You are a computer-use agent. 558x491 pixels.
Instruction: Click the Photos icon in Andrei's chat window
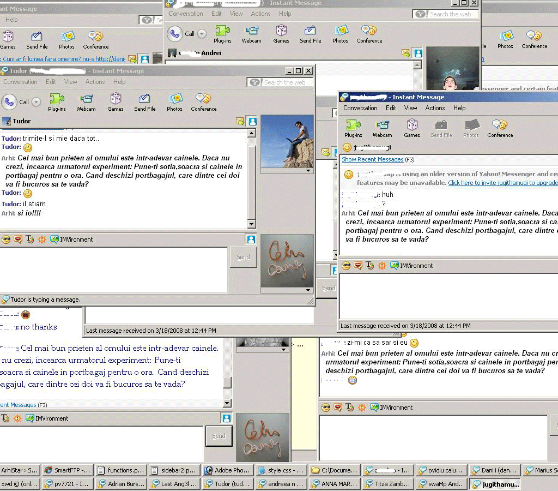pos(340,34)
